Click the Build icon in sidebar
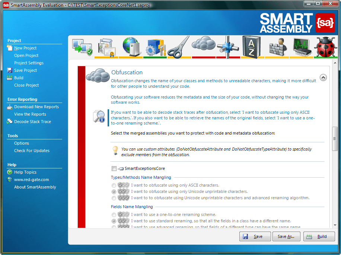 tap(10, 78)
